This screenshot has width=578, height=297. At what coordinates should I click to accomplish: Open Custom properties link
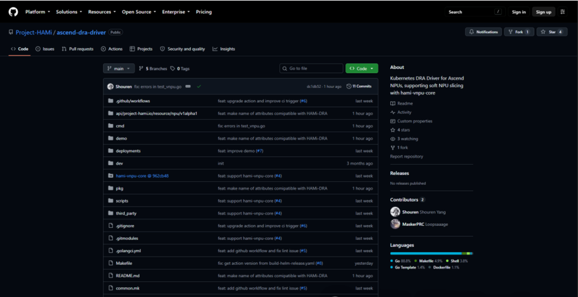412,121
